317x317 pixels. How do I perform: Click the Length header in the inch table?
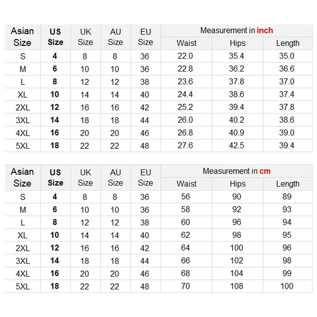[288, 43]
